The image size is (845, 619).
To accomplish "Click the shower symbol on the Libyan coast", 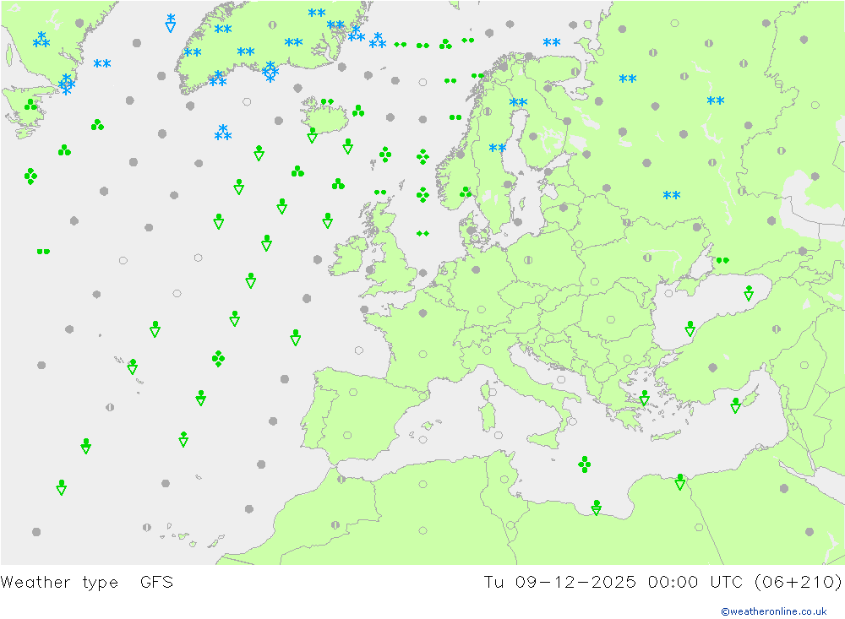I will 596,507.
